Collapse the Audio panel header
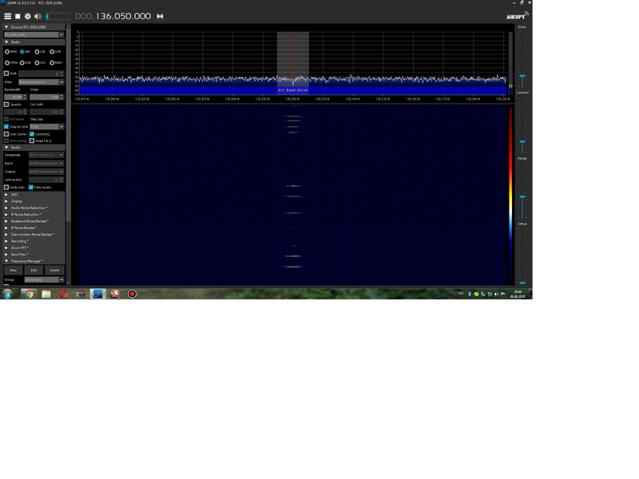This screenshot has width=639, height=479. click(34, 148)
